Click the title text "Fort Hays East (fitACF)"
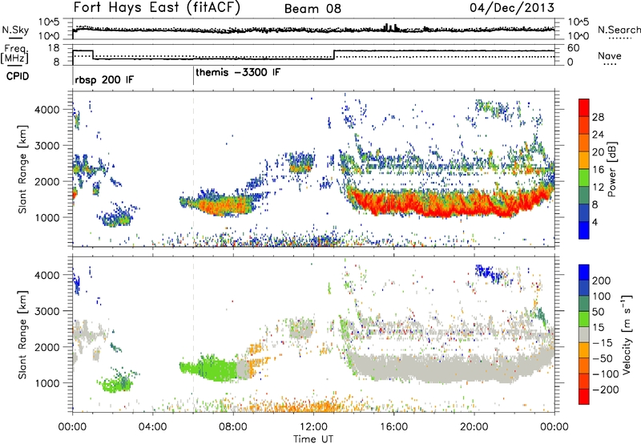 (156, 7)
